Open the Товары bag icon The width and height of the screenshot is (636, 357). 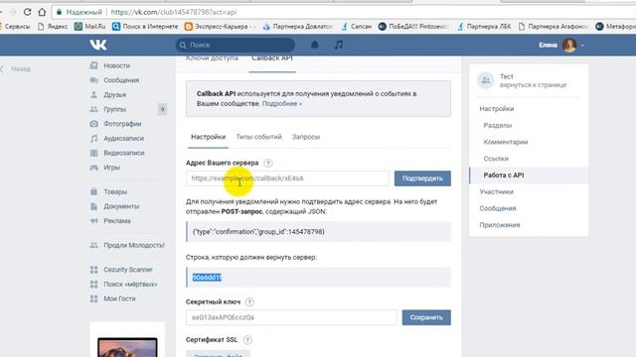93,191
